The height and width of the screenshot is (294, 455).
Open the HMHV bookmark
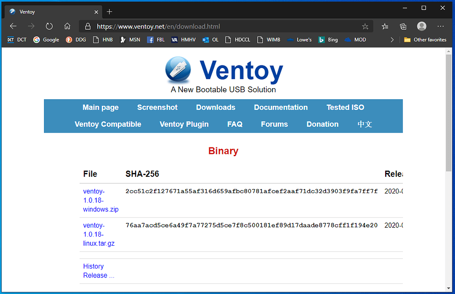(183, 39)
